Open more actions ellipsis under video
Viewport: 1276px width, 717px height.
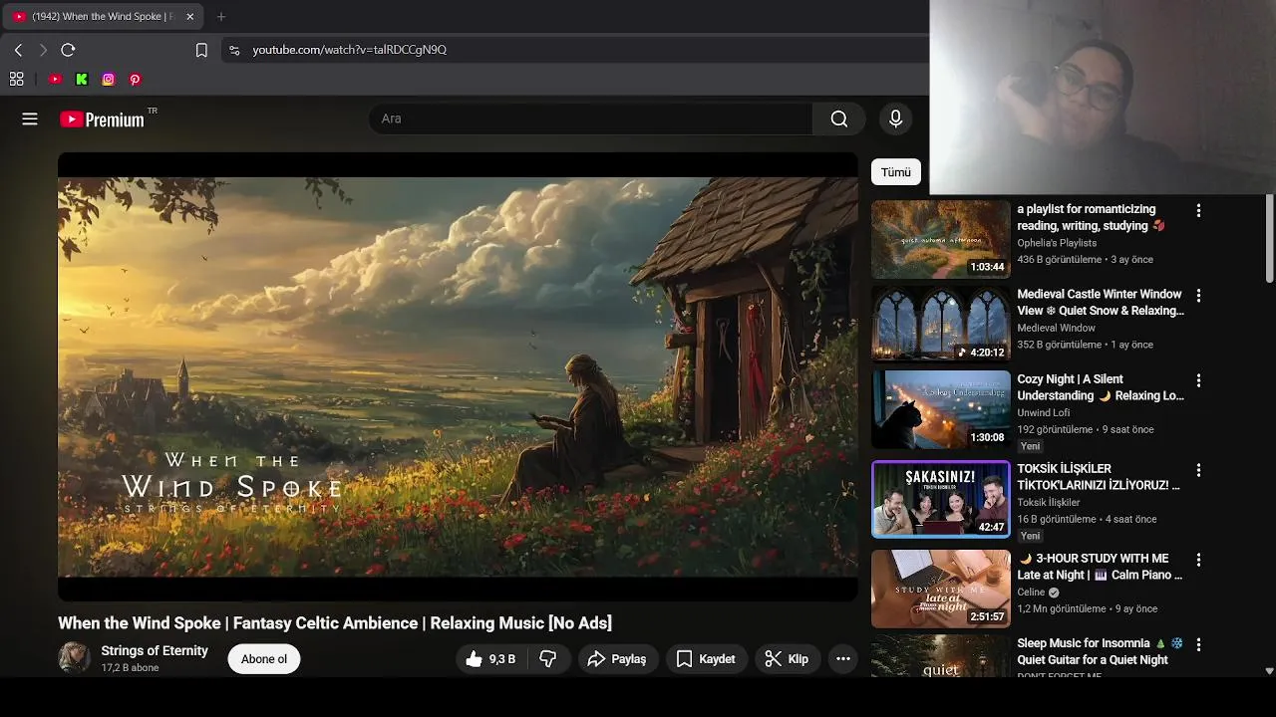click(x=843, y=658)
